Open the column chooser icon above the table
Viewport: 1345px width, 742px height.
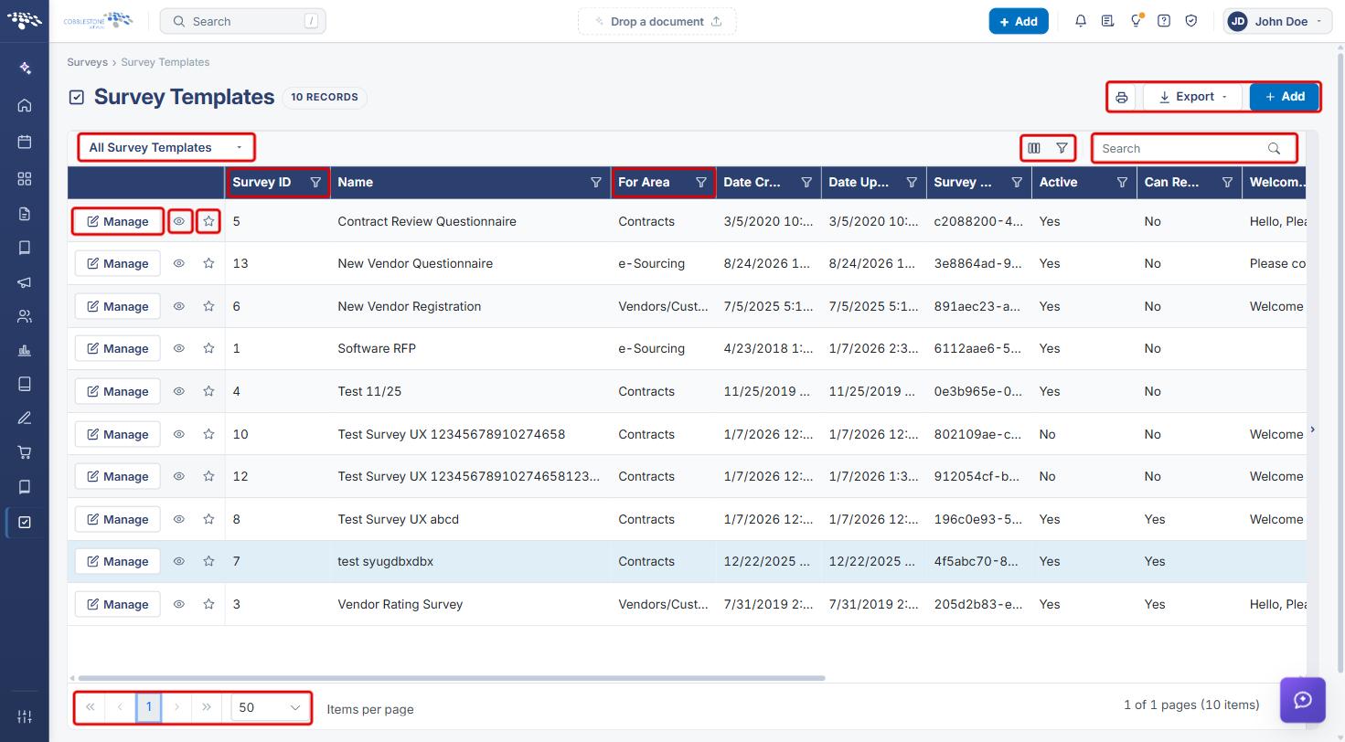1034,148
